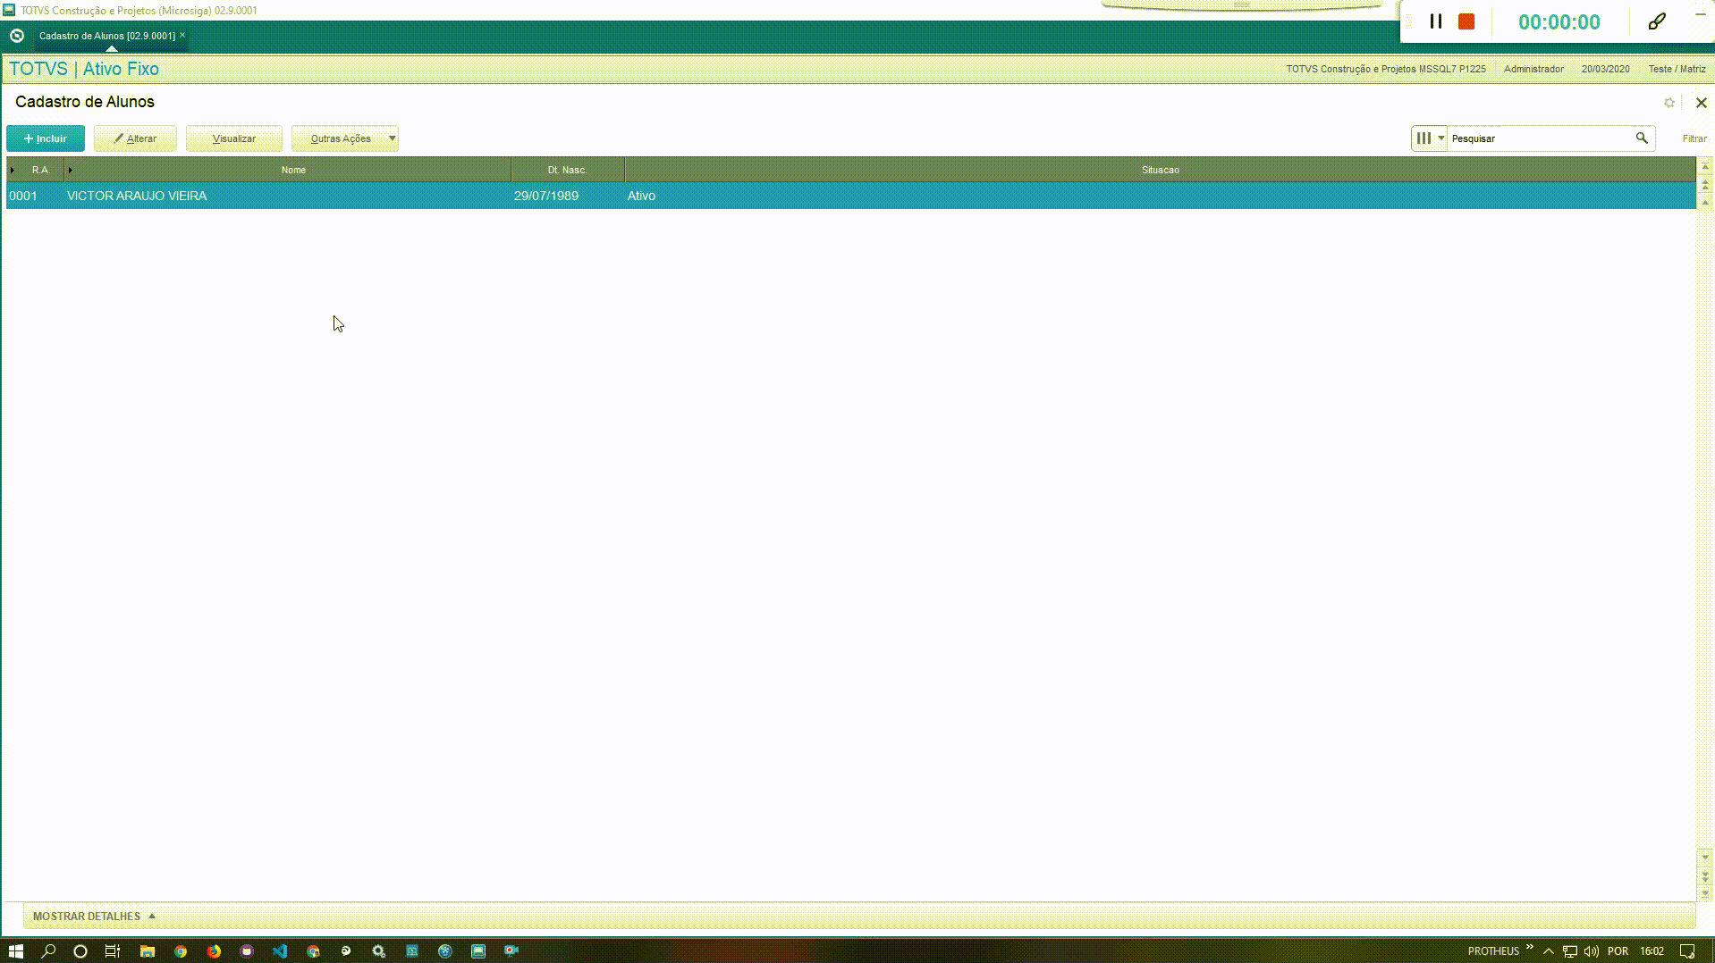
Task: Open Cortana from the taskbar
Action: 80,951
